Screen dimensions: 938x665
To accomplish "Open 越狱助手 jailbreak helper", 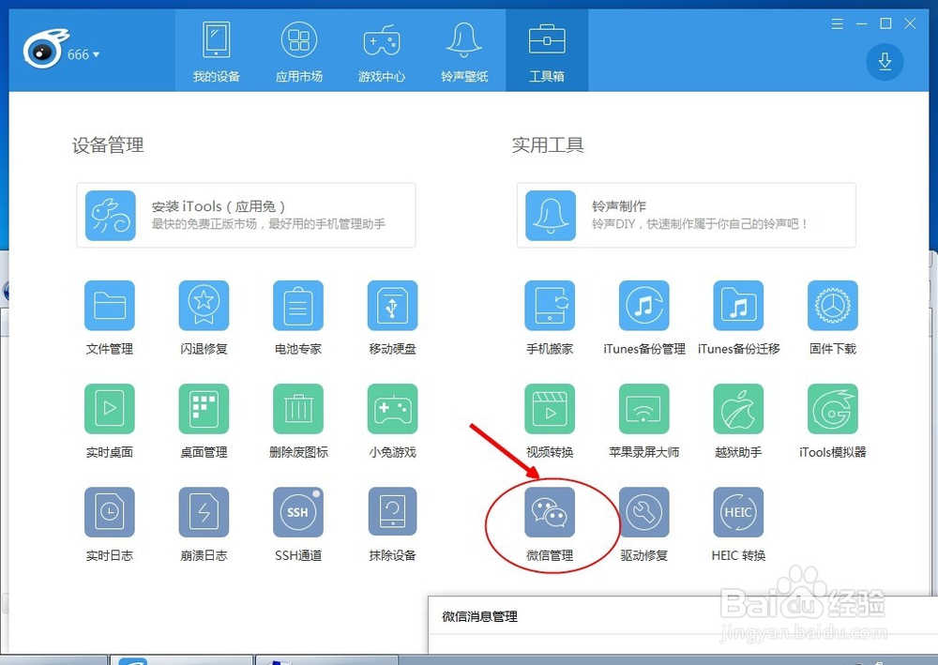I will pyautogui.click(x=738, y=409).
